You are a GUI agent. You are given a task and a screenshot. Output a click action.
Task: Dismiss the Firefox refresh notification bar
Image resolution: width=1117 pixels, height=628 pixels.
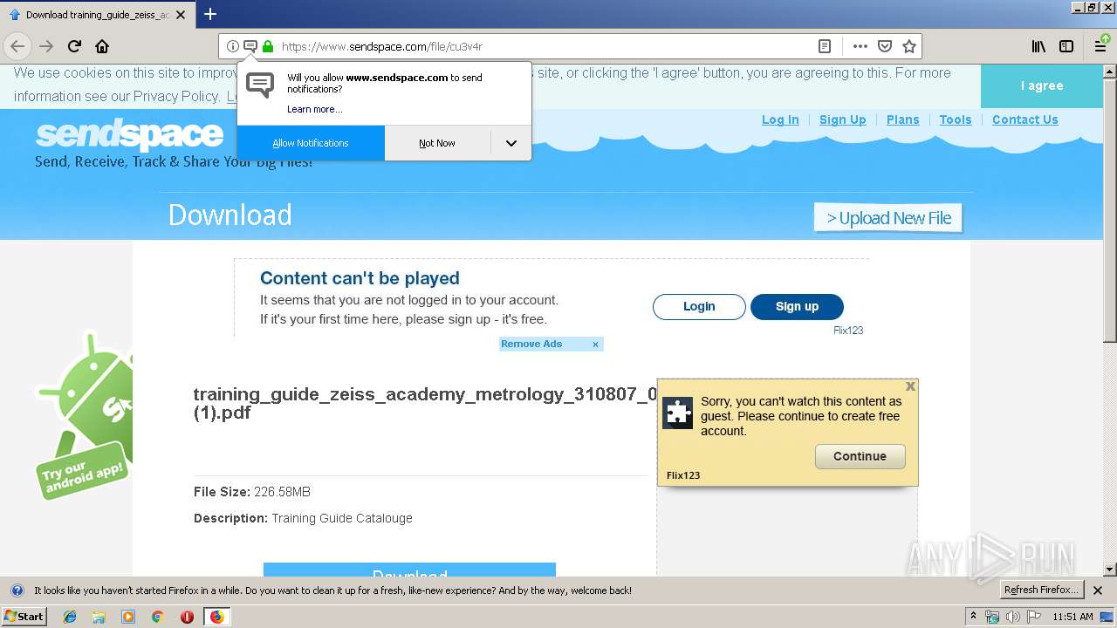(1098, 590)
